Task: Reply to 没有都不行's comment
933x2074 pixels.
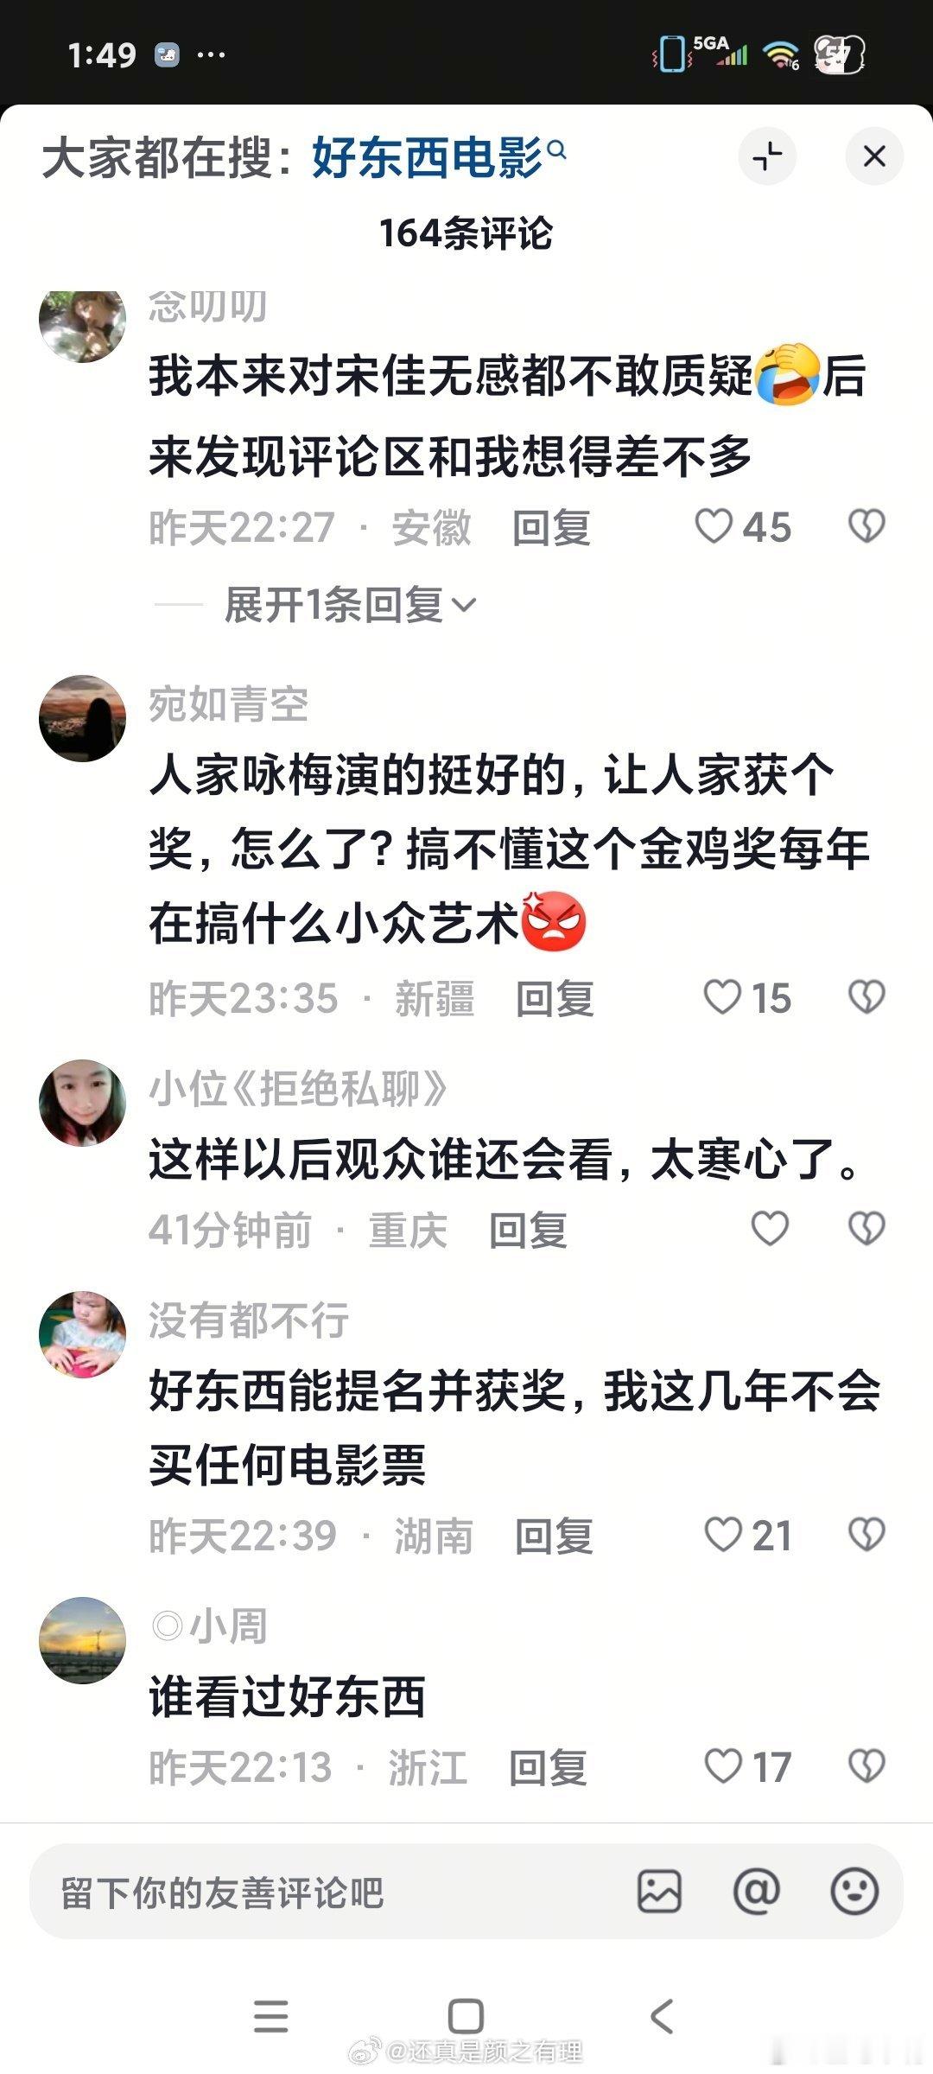Action: pos(554,1536)
